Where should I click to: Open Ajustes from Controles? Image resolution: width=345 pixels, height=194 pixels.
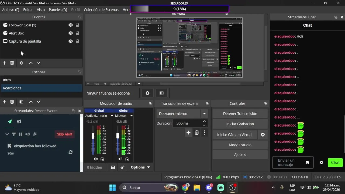[240, 155]
